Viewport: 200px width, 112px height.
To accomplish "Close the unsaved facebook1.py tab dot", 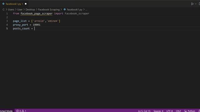I will 26,4.
